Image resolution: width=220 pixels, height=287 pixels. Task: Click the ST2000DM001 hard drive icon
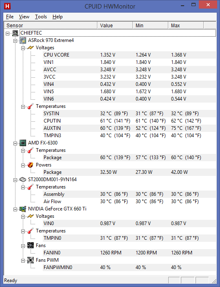(23, 180)
